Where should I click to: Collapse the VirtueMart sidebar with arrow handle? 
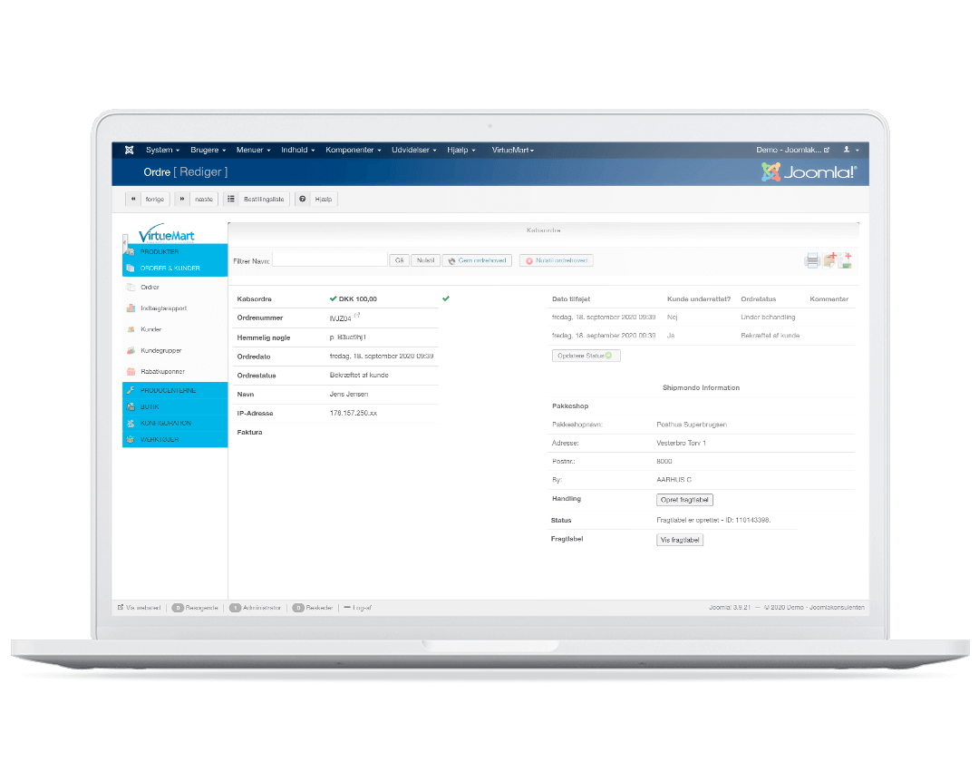click(x=125, y=241)
